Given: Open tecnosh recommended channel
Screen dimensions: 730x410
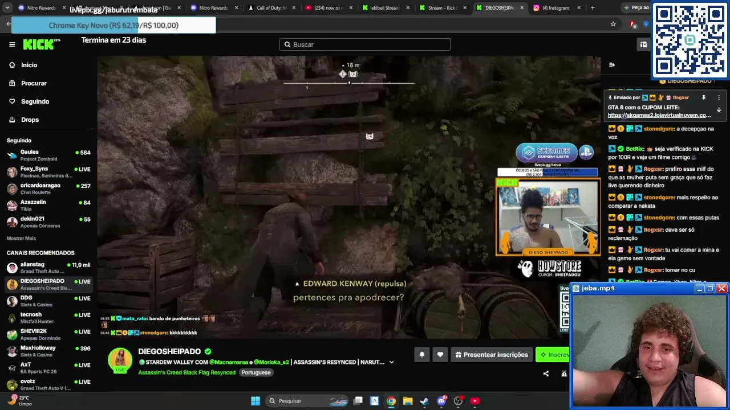Looking at the screenshot, I should [48, 317].
